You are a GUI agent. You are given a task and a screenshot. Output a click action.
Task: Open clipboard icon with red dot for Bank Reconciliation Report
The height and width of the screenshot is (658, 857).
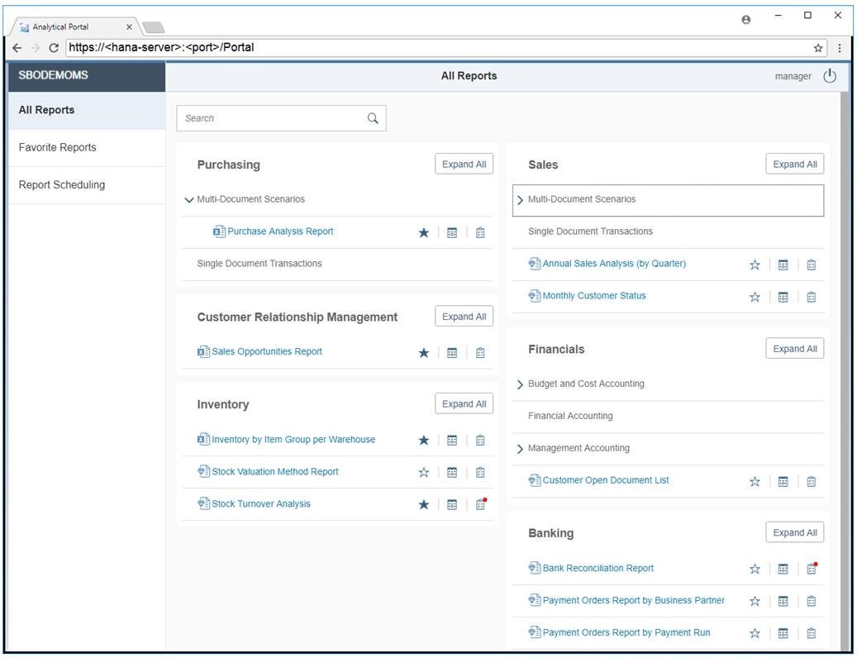coord(812,569)
